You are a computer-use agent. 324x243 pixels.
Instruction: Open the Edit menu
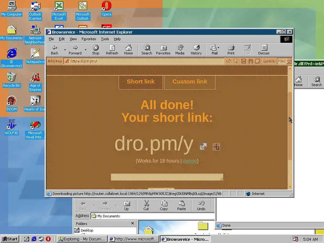(62, 39)
